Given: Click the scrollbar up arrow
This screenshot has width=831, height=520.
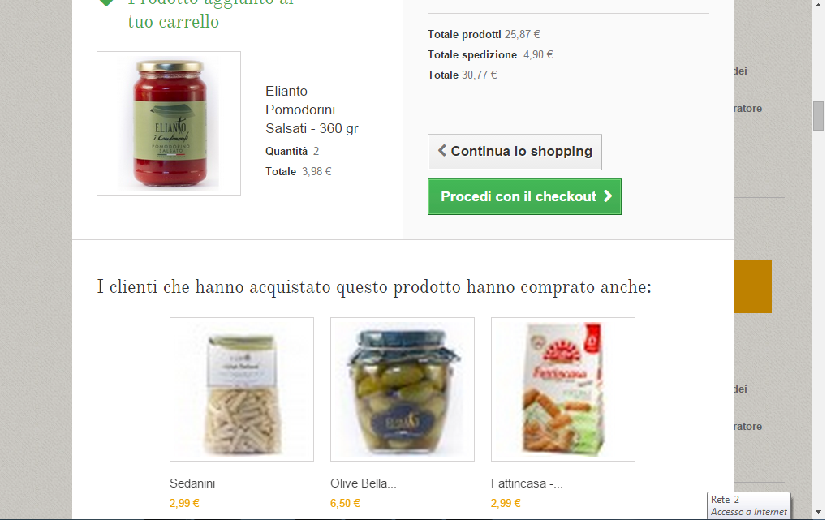Looking at the screenshot, I should click(818, 4).
